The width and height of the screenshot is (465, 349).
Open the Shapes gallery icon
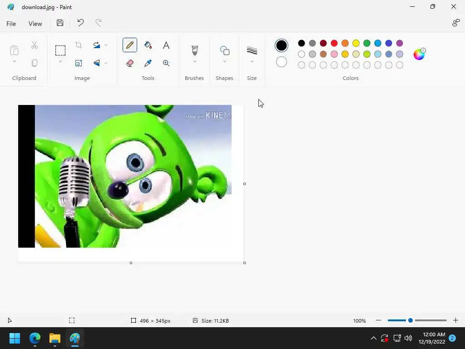click(224, 50)
